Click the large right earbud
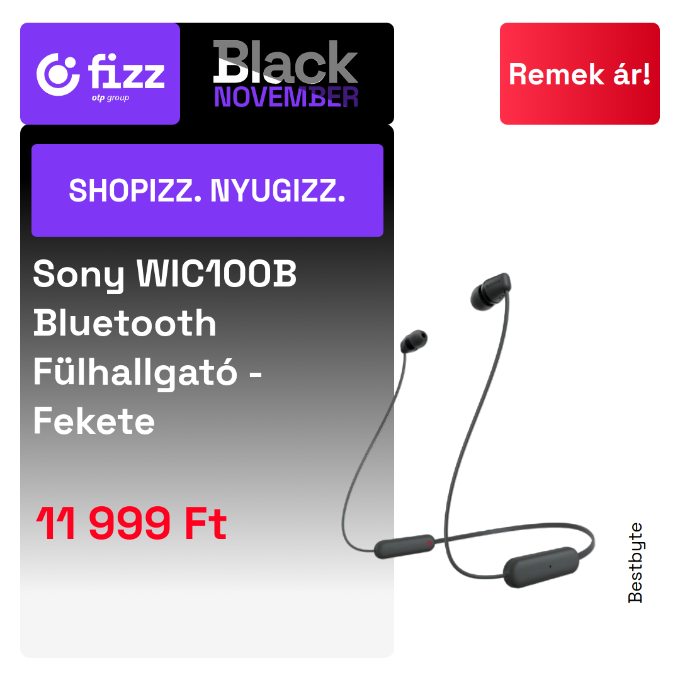The image size is (680, 680). 491,291
